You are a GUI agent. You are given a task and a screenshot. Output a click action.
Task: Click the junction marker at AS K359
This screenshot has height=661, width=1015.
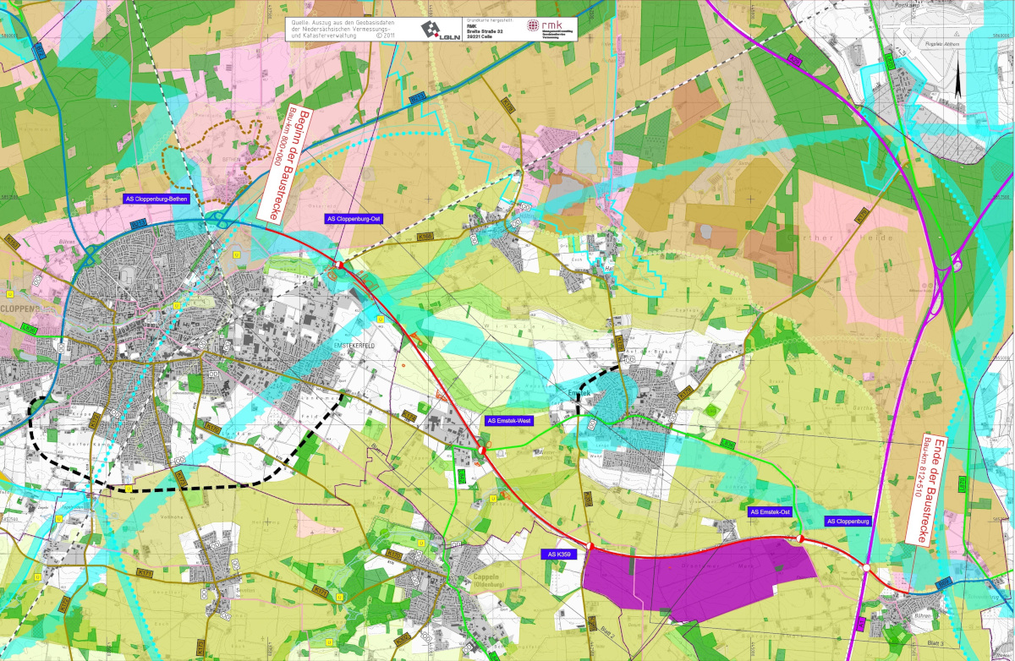590,546
